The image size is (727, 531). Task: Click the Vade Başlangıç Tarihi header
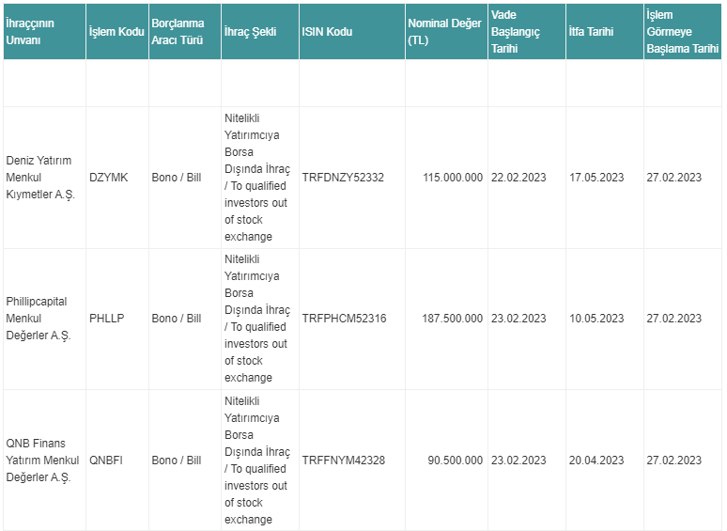pyautogui.click(x=527, y=32)
